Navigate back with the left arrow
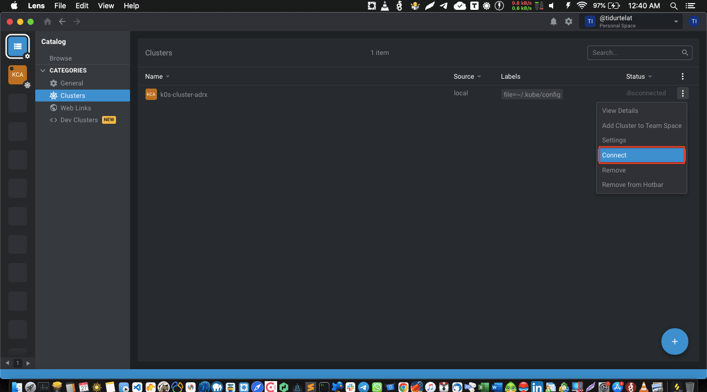The height and width of the screenshot is (392, 707). [x=62, y=21]
